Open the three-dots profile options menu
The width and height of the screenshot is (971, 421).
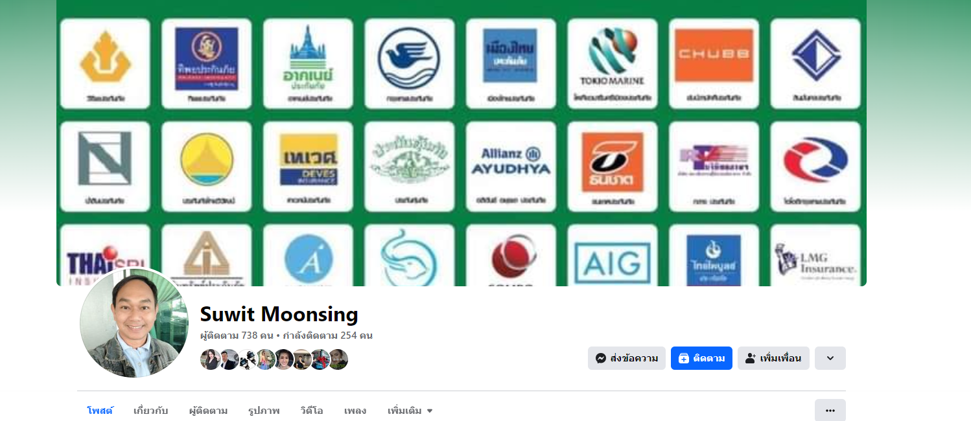tap(830, 410)
